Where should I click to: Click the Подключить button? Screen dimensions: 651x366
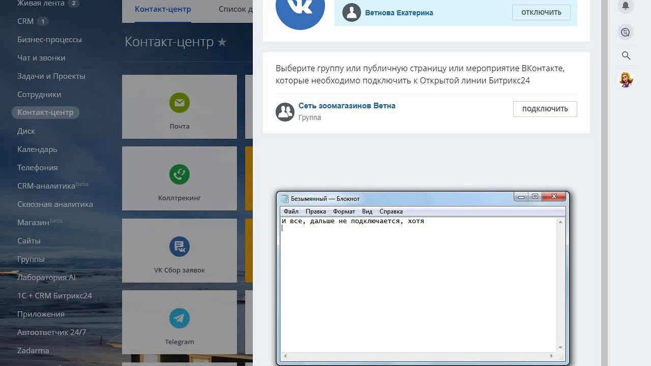[x=545, y=109]
